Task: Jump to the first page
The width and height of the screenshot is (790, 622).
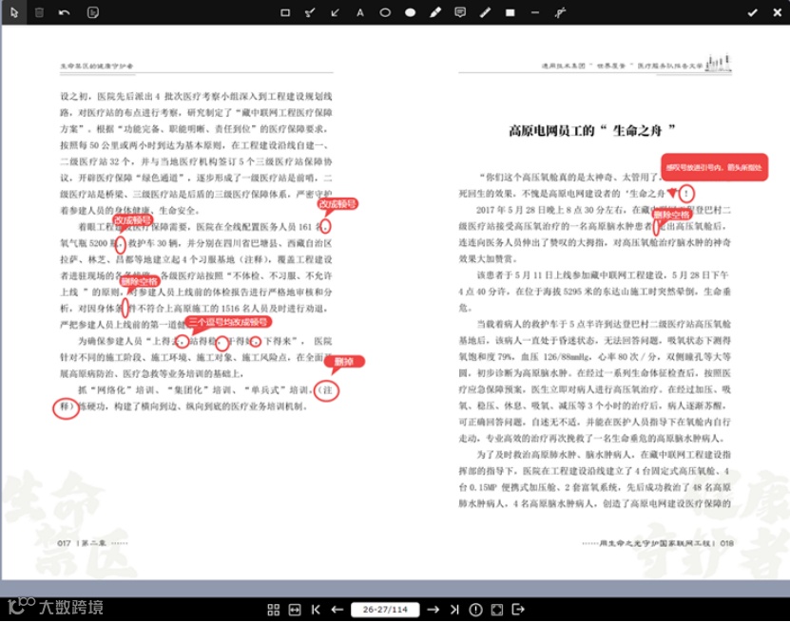Action: point(316,610)
